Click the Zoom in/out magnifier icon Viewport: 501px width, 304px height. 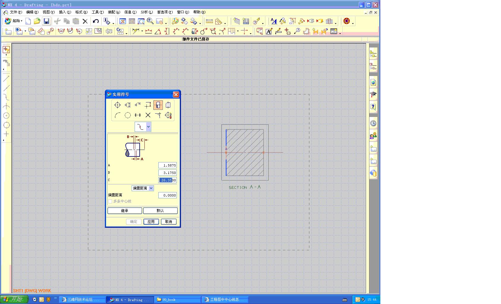[150, 21]
